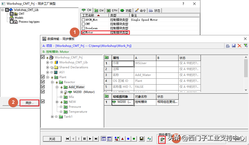
Task: Click the 关闭 button
Action: pyautogui.click(x=52, y=139)
